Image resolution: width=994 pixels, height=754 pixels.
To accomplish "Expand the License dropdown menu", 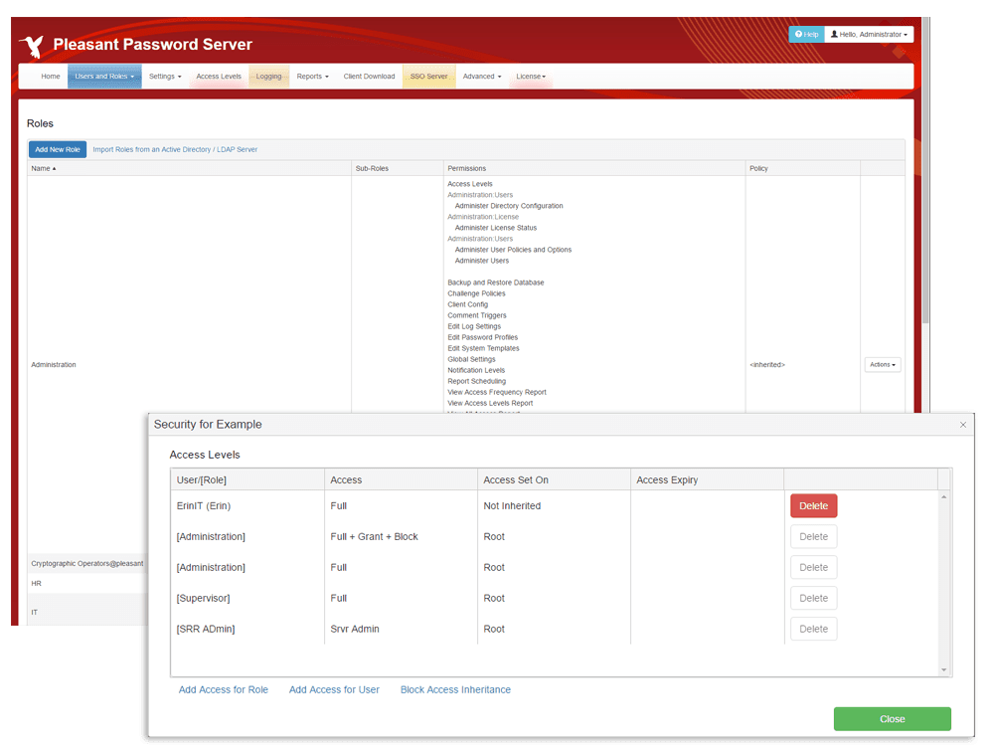I will [531, 77].
